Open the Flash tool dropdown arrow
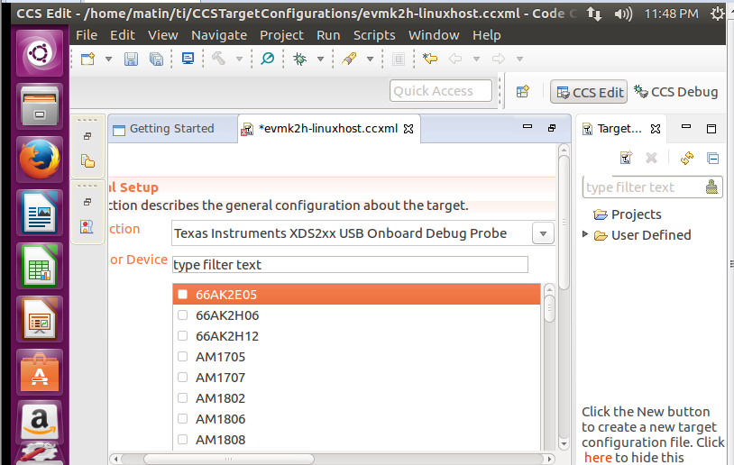The height and width of the screenshot is (465, 734). pyautogui.click(x=371, y=59)
